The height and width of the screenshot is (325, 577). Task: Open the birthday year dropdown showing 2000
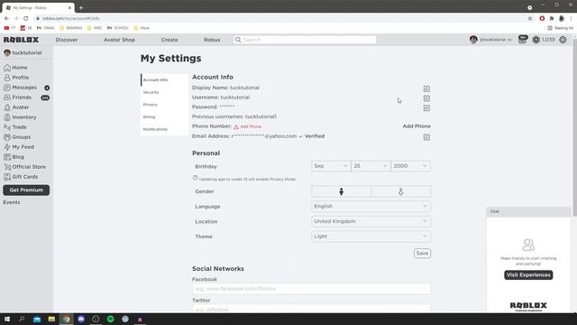point(410,166)
